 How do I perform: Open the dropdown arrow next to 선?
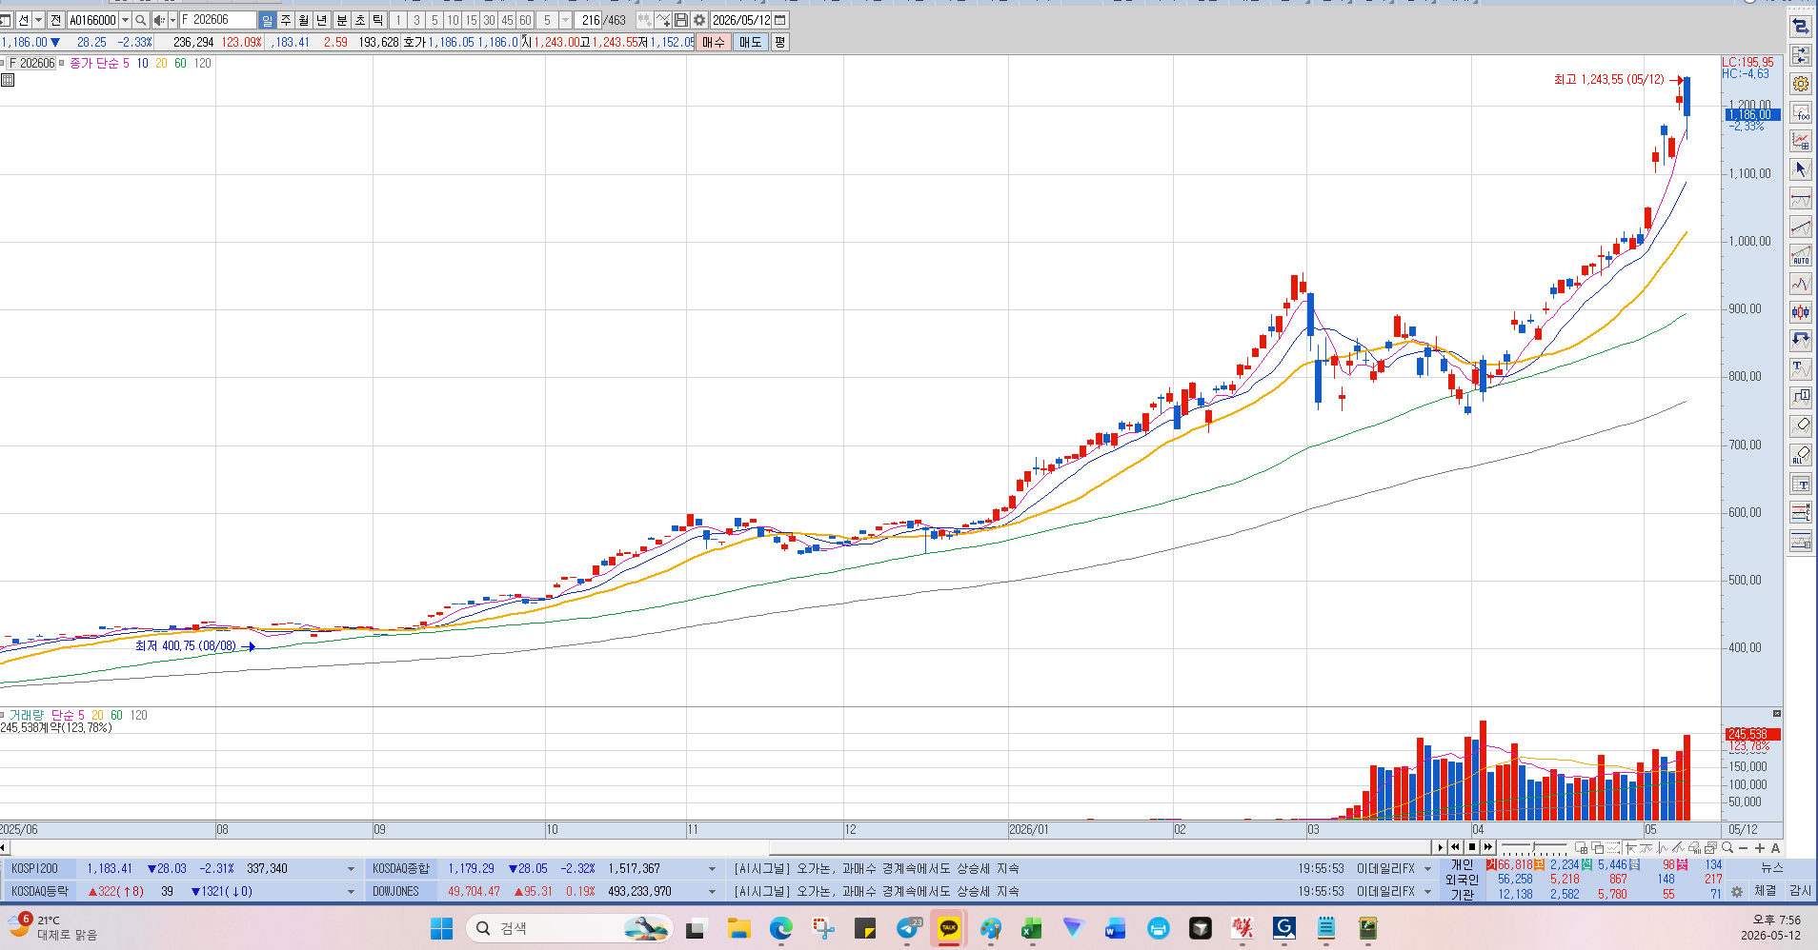point(38,20)
